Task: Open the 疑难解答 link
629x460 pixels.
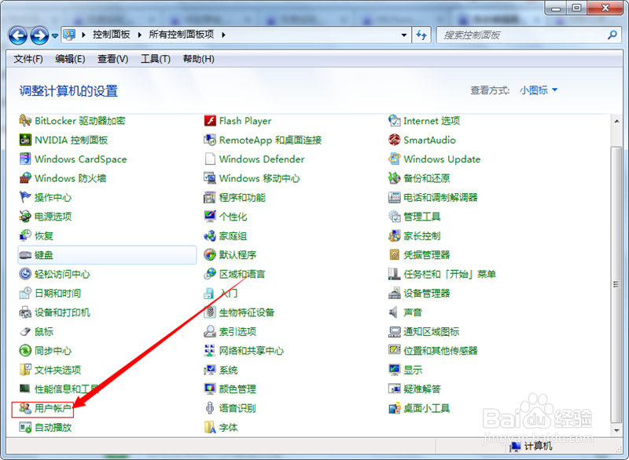Action: point(422,389)
